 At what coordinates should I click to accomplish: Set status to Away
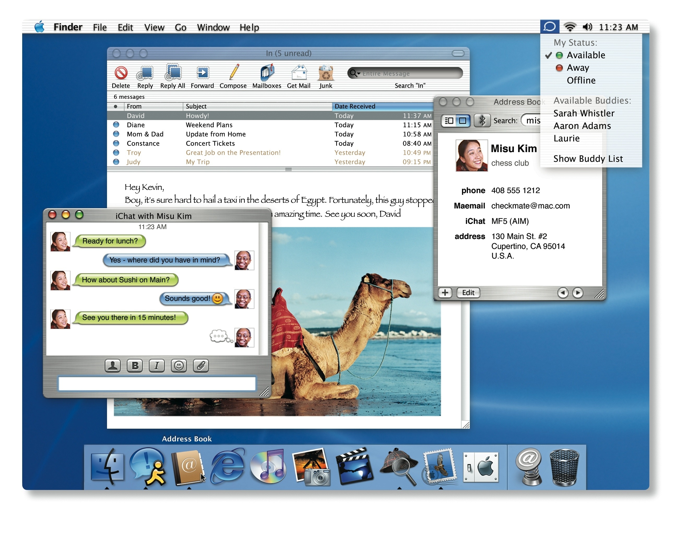[578, 68]
